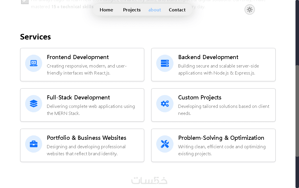Click the Custom Projects gears icon
Screen dimensions: 299x188
(x=165, y=104)
